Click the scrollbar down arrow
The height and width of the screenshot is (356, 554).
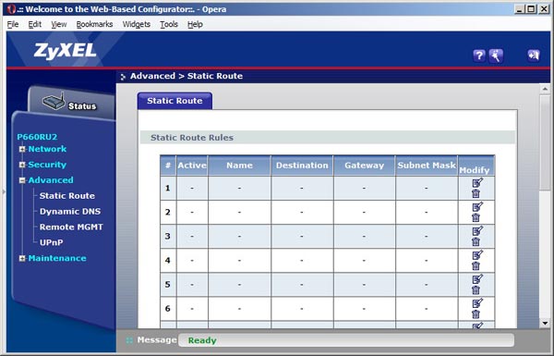pos(545,323)
